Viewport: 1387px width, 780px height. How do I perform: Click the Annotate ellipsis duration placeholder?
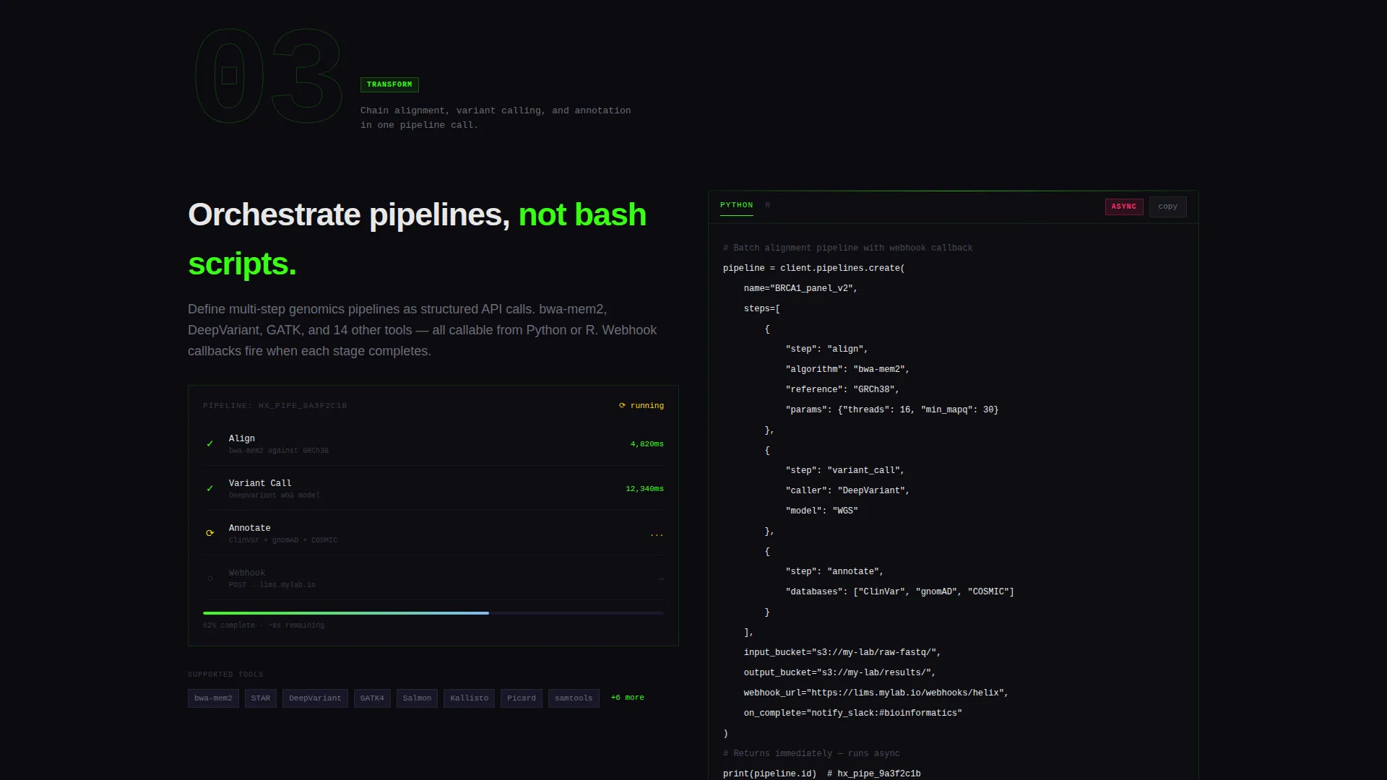click(657, 534)
